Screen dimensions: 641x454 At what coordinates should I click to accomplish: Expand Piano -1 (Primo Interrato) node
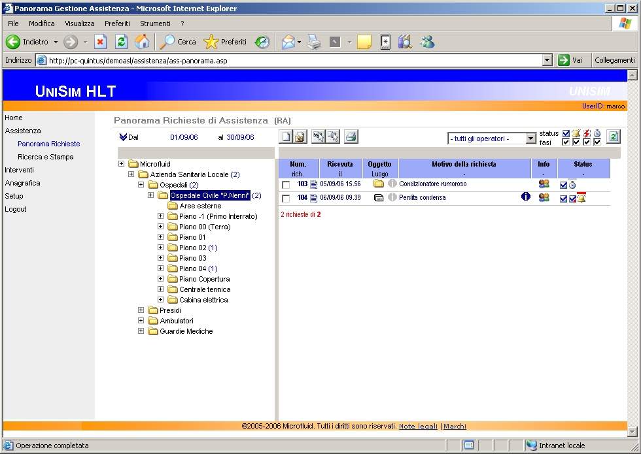click(x=161, y=216)
